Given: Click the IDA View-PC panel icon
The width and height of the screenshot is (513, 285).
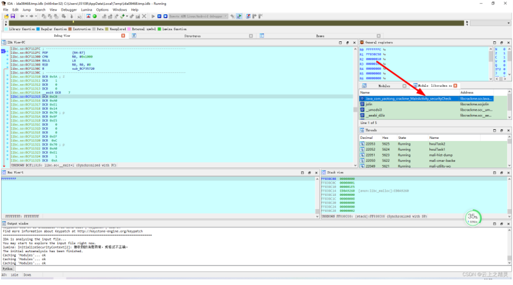Looking at the screenshot, I should 4,43.
